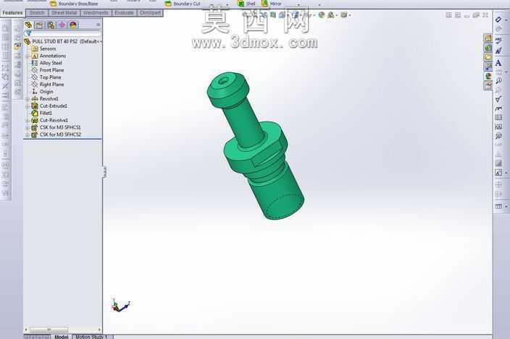Select the Weld Symbol tool
510x339 pixels.
click(x=498, y=108)
